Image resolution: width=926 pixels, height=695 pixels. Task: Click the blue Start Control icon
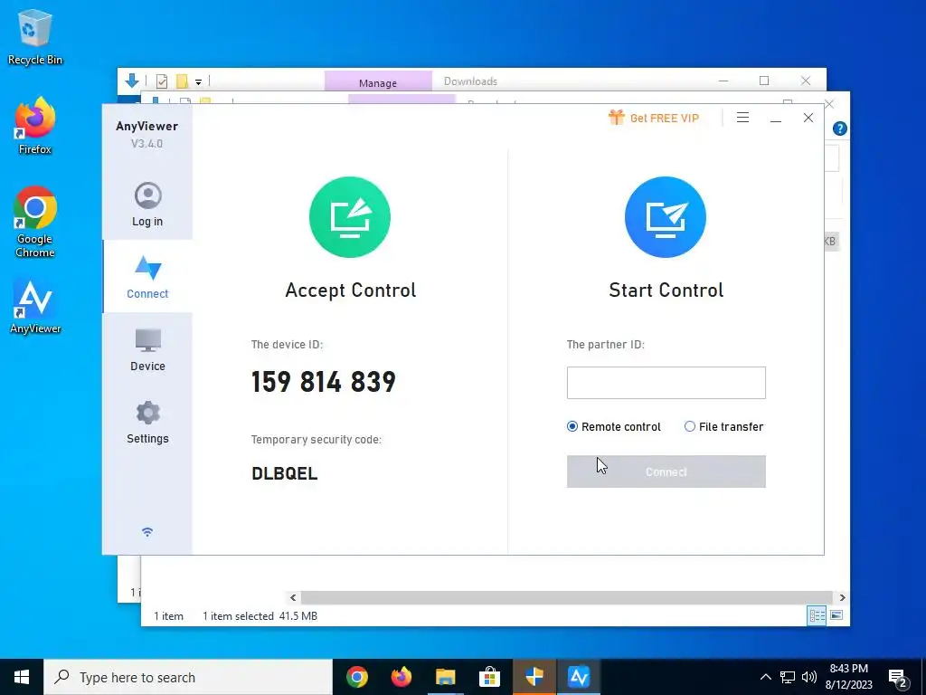tap(666, 217)
